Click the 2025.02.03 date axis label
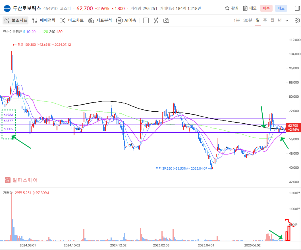Screen dimensions: 301x250 pos(161,245)
